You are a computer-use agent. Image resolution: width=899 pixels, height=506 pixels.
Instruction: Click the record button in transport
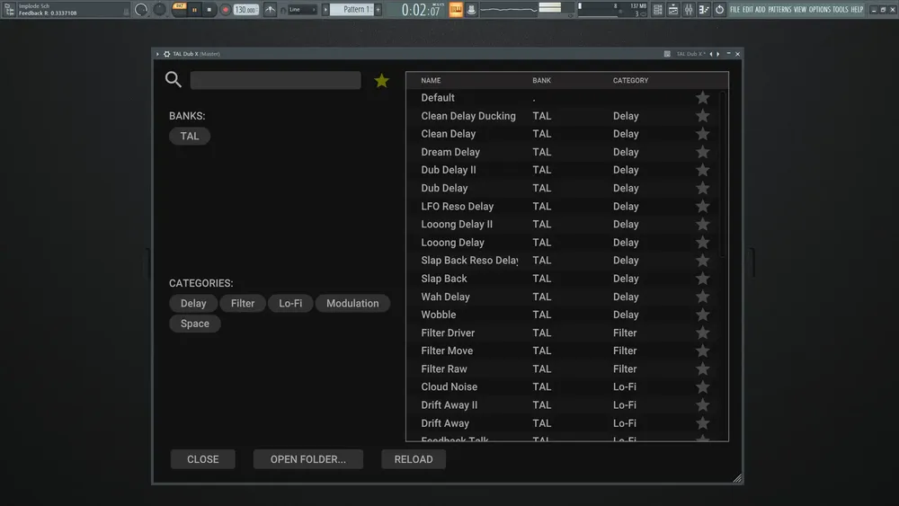pos(226,10)
